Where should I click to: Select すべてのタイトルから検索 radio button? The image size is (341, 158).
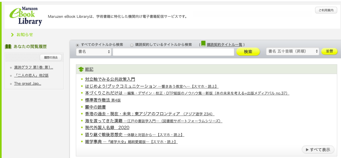78,45
